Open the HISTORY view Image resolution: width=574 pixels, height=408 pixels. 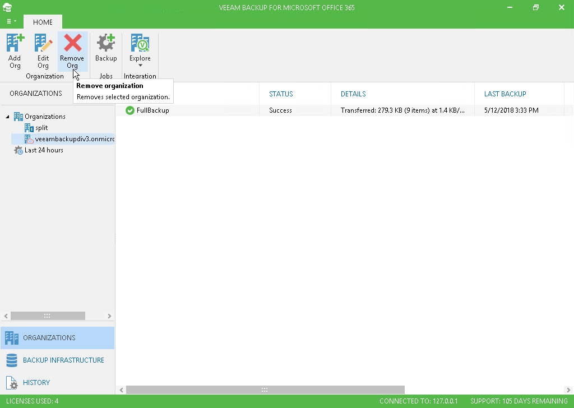pos(58,382)
